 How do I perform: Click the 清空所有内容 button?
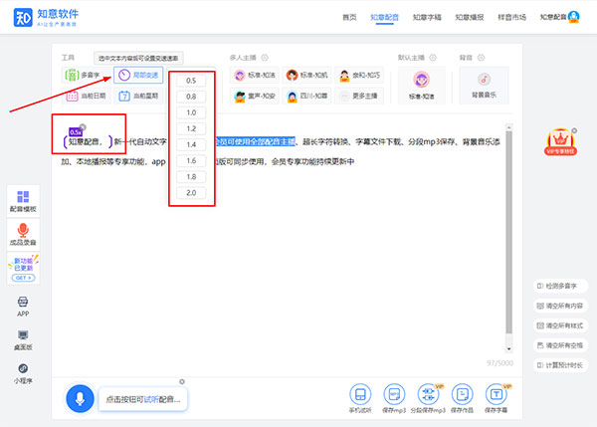(x=564, y=305)
